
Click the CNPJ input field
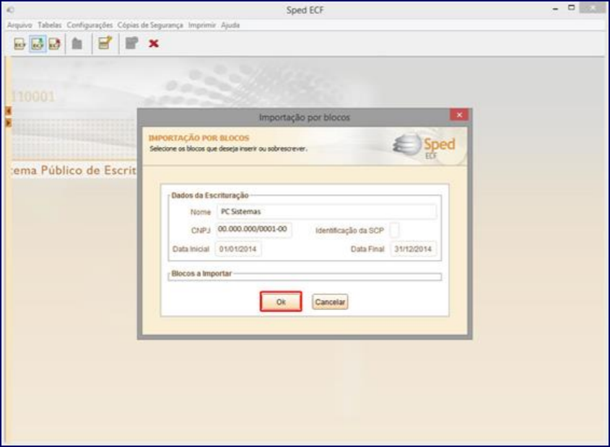[253, 230]
